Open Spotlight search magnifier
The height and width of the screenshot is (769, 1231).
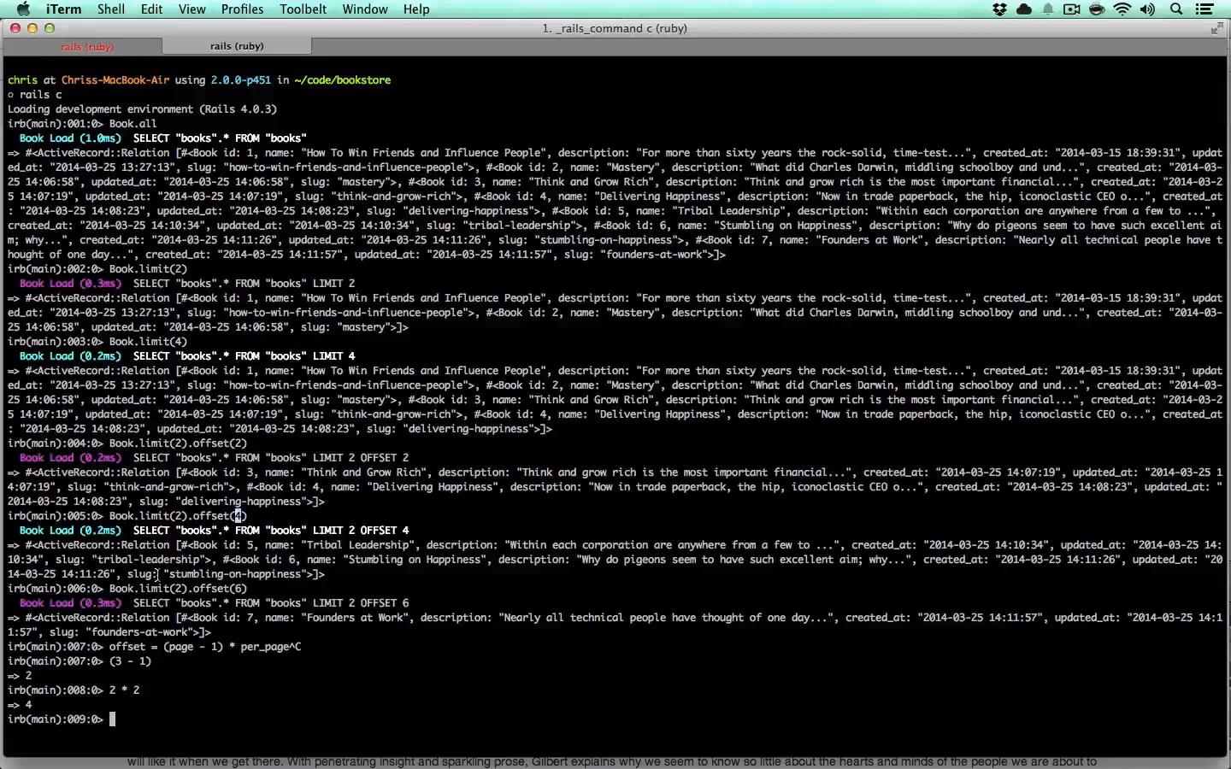click(x=1176, y=9)
